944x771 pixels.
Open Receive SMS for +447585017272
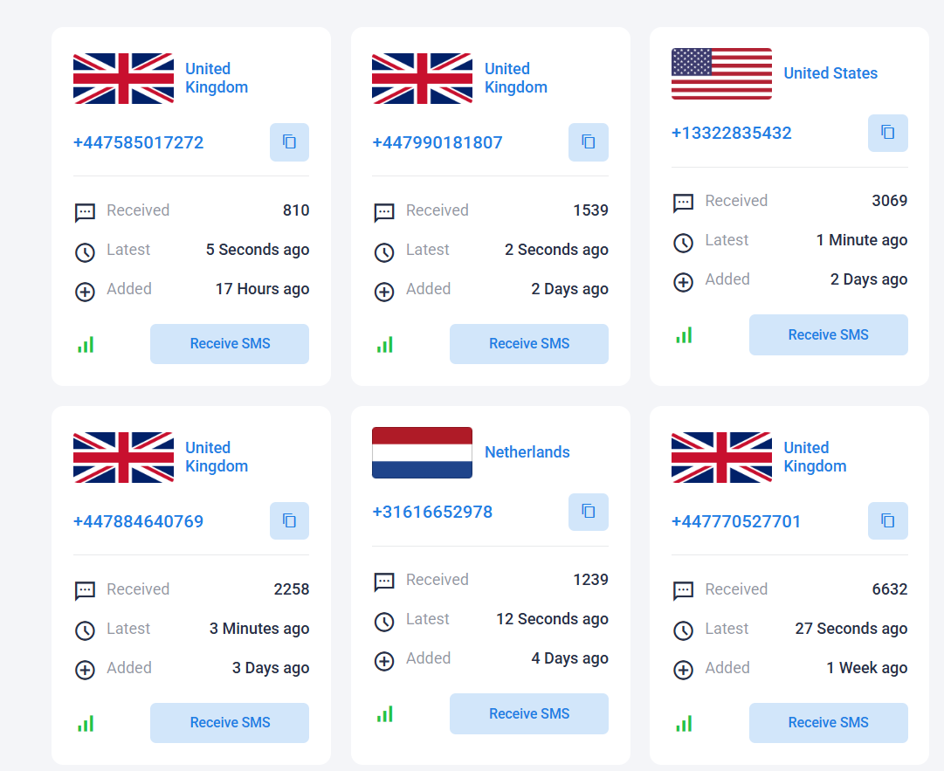click(230, 344)
